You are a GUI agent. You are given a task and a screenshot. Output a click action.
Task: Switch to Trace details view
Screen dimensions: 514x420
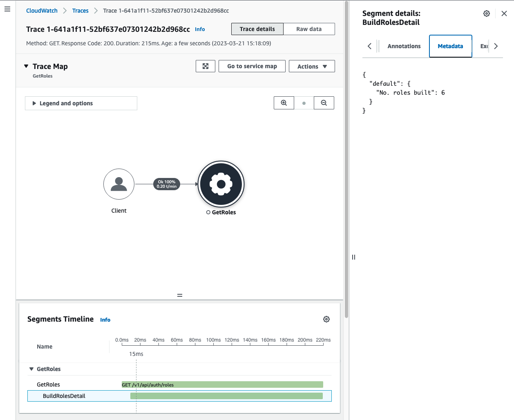tap(257, 29)
